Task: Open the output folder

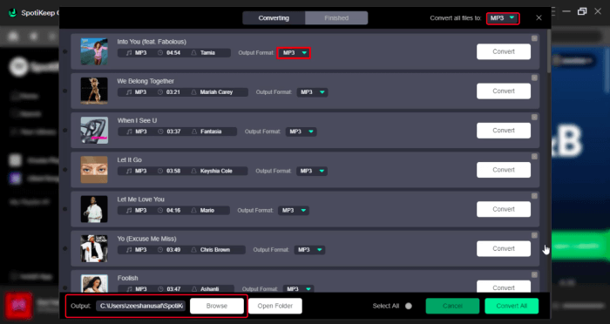Action: coord(275,306)
